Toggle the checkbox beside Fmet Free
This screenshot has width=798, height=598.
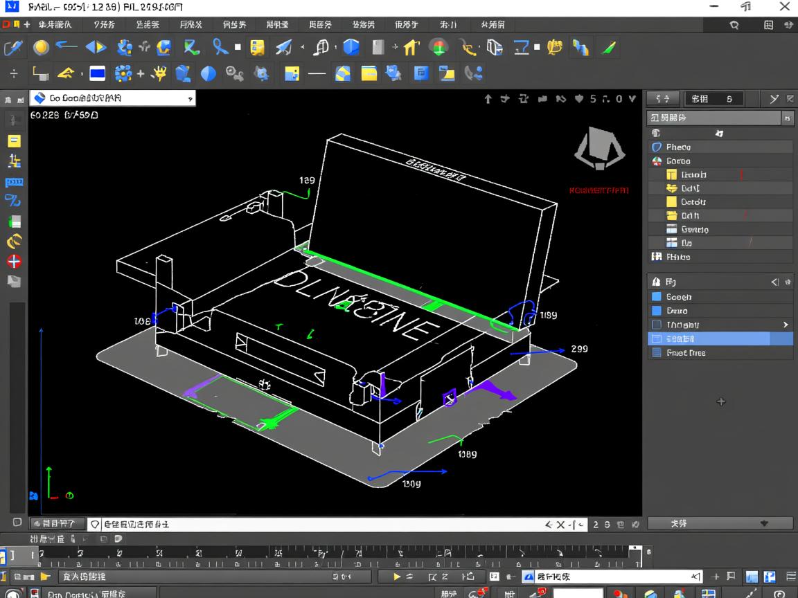pos(657,352)
